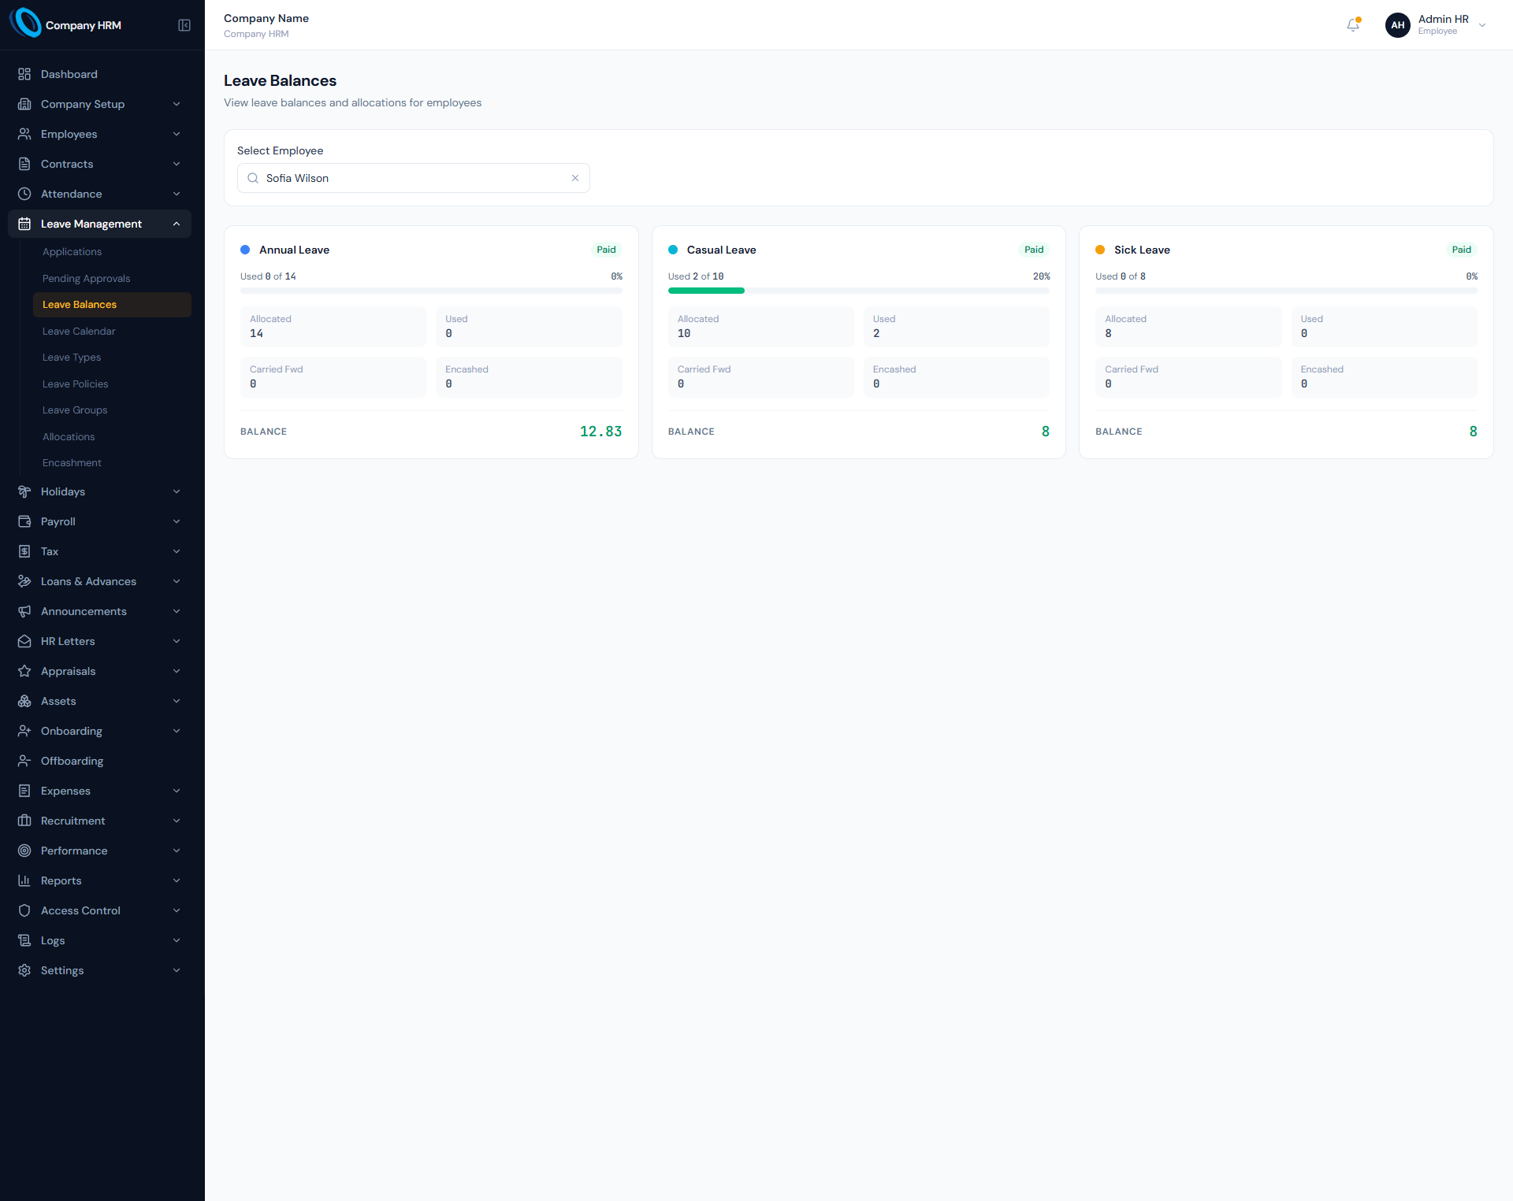Click the Paid badge on Annual Leave
The height and width of the screenshot is (1201, 1513).
point(606,250)
